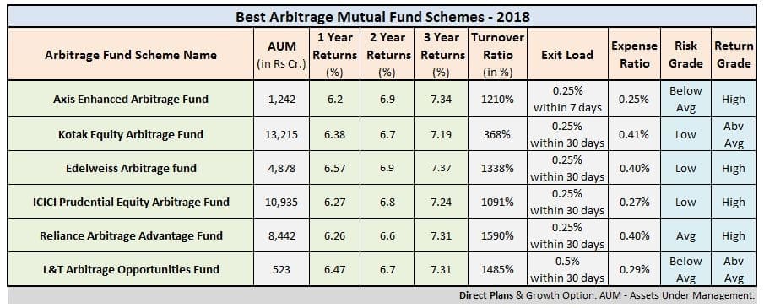Select Reliance Arbitrage Advantage Fund cell
The width and height of the screenshot is (764, 308).
(131, 235)
